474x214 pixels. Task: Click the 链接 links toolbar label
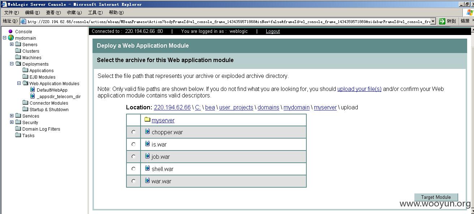click(x=465, y=21)
